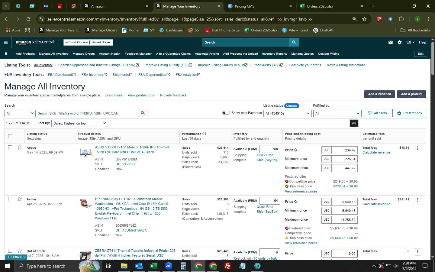Click the refresh icon next to HP ZBook Price
435x272 pixels.
(x=295, y=202)
